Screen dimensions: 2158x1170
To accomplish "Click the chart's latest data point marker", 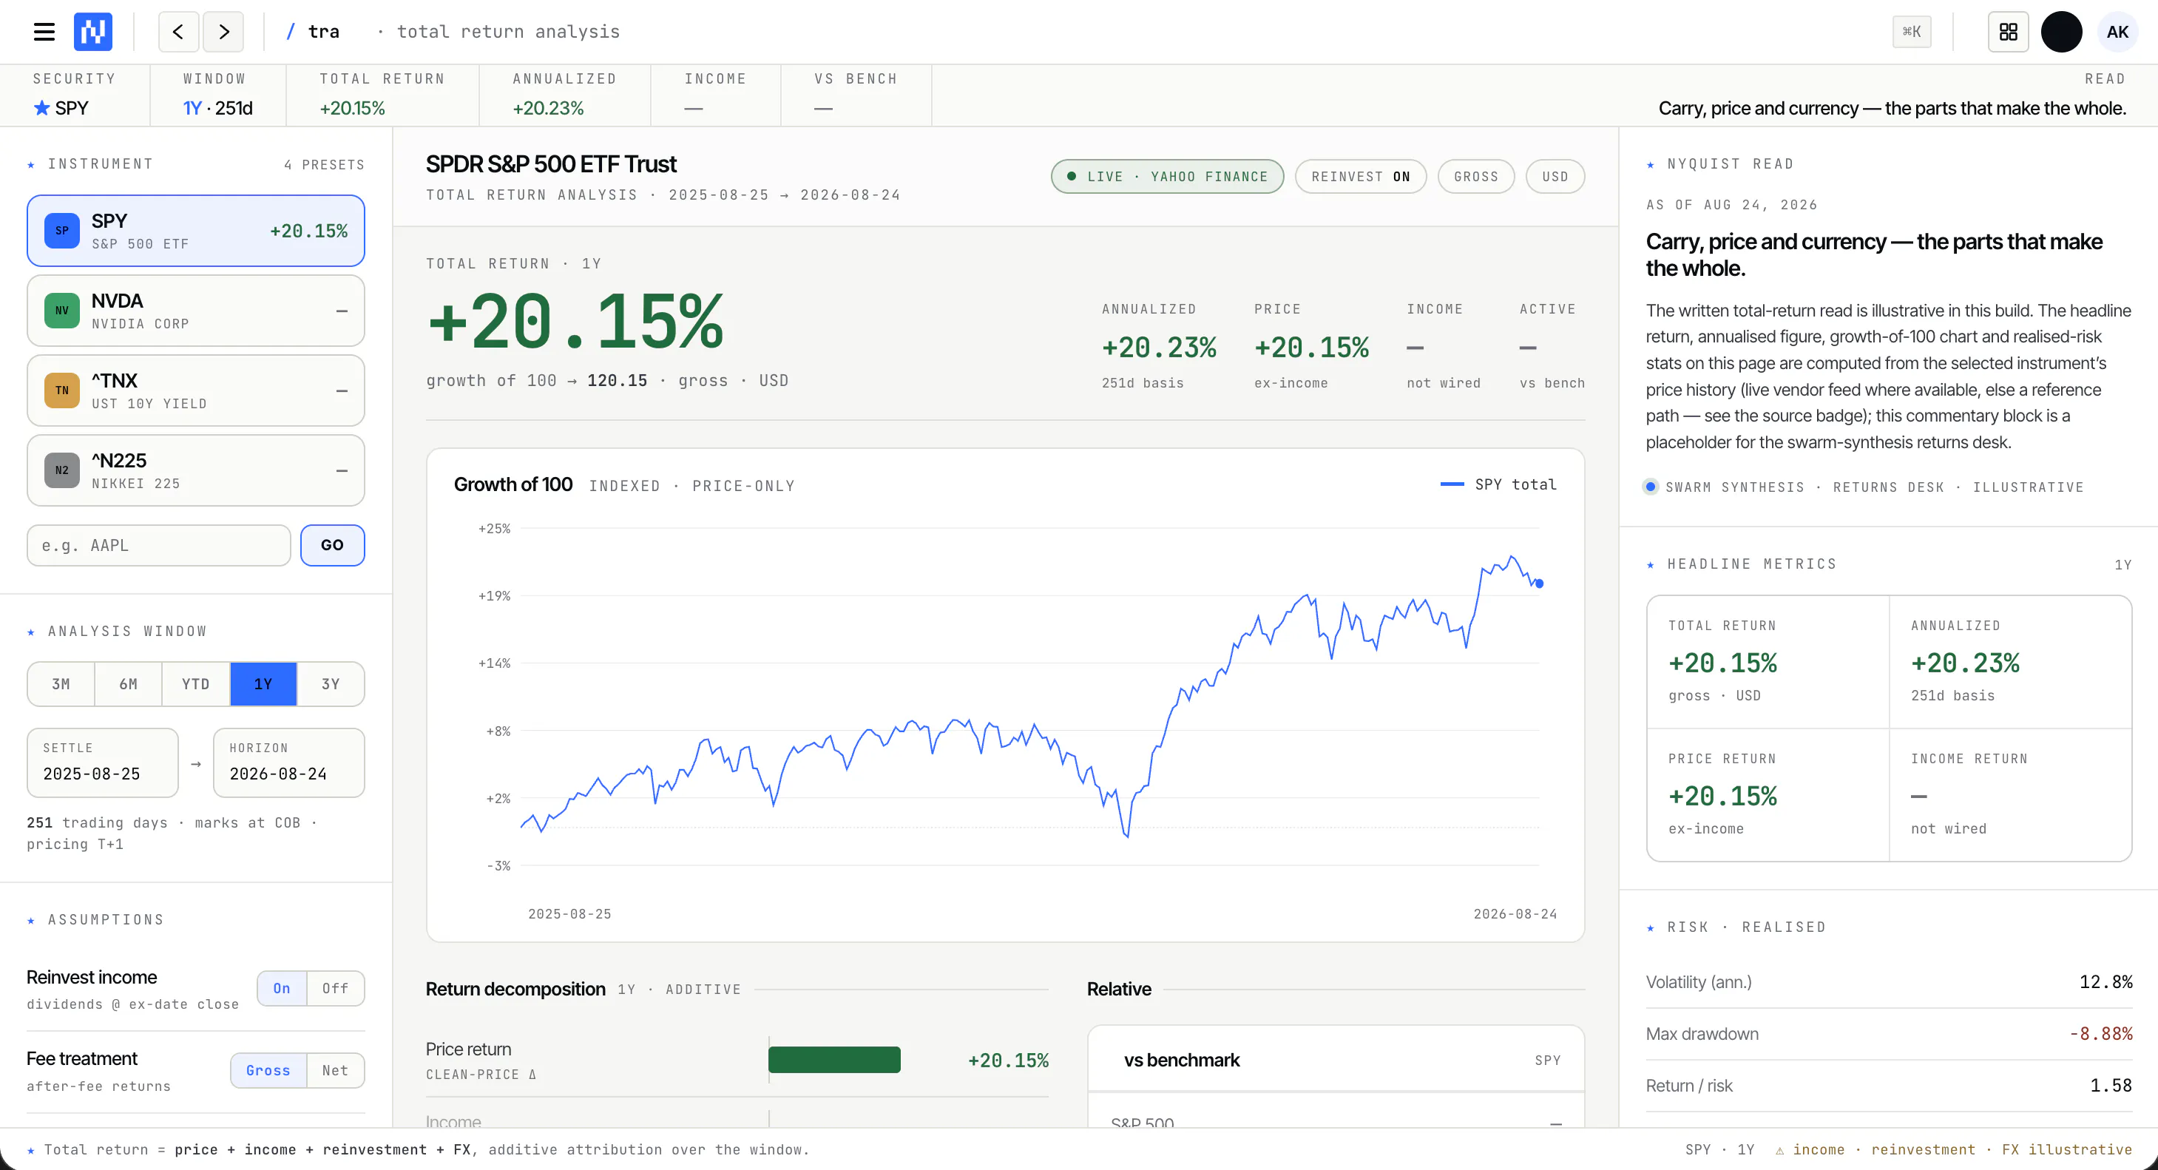I will coord(1539,584).
